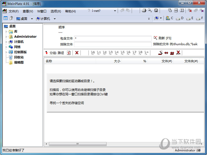Expand tree to level 0 icon

click(x=93, y=53)
